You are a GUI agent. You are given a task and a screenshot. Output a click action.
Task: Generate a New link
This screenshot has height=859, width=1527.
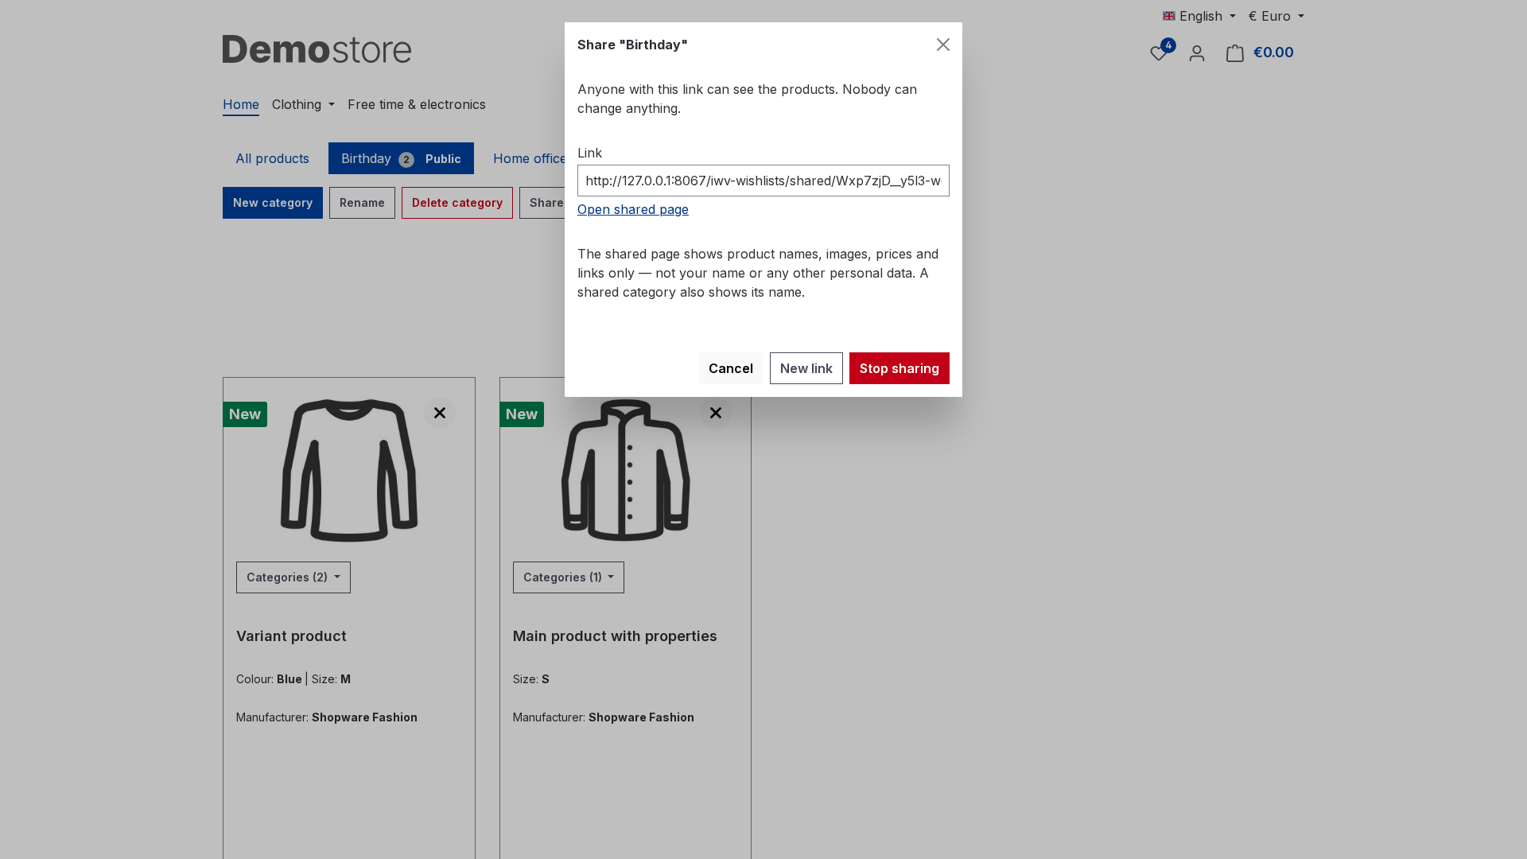pyautogui.click(x=806, y=368)
